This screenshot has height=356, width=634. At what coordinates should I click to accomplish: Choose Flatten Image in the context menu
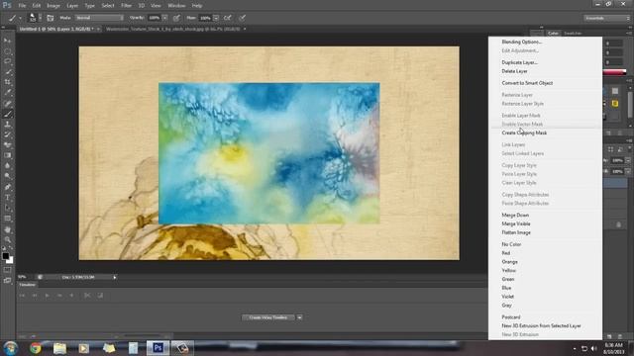pyautogui.click(x=516, y=232)
